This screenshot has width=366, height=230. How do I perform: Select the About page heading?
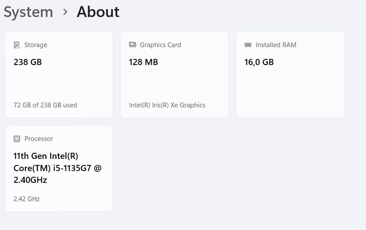point(98,12)
